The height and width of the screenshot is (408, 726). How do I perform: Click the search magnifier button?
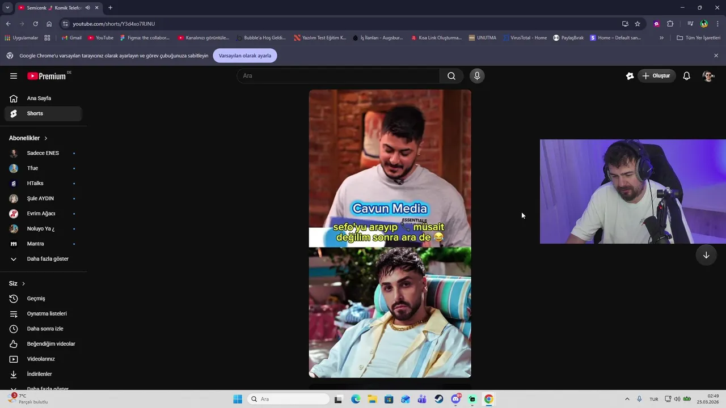click(x=451, y=76)
